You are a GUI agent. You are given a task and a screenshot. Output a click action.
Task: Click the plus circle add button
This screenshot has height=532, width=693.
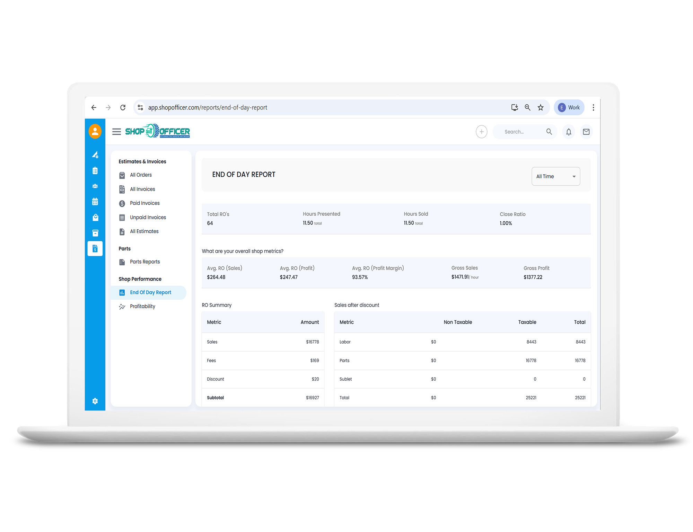(x=481, y=132)
